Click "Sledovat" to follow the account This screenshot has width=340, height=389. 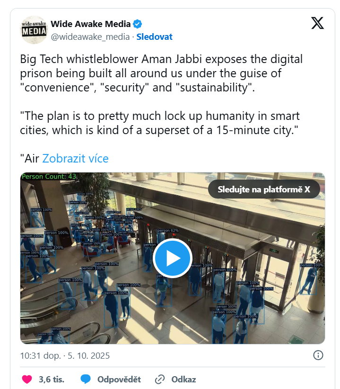pos(154,36)
